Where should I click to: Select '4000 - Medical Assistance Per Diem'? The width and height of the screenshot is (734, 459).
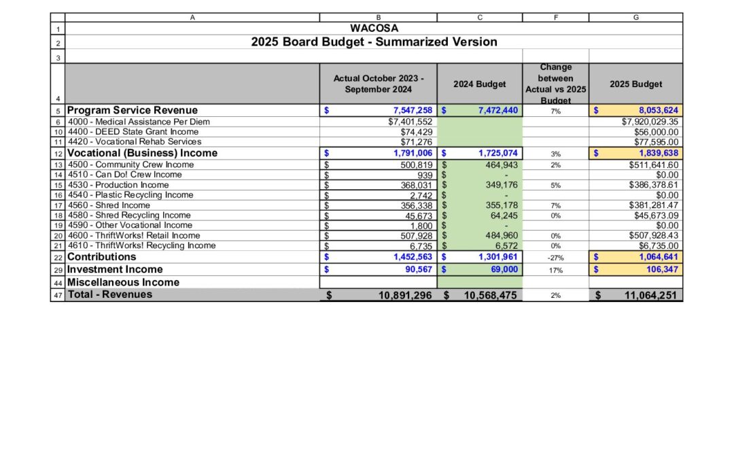tap(139, 122)
